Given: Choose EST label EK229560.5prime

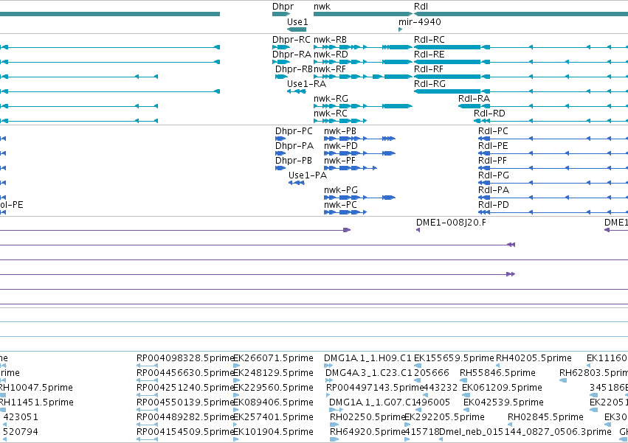Looking at the screenshot, I should tap(273, 388).
